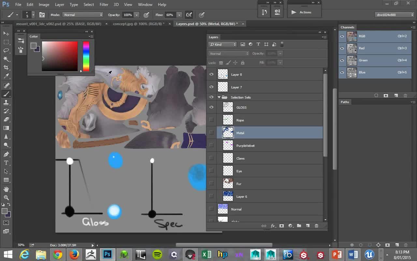Open the Image menu
417x261 pixels.
(44, 5)
